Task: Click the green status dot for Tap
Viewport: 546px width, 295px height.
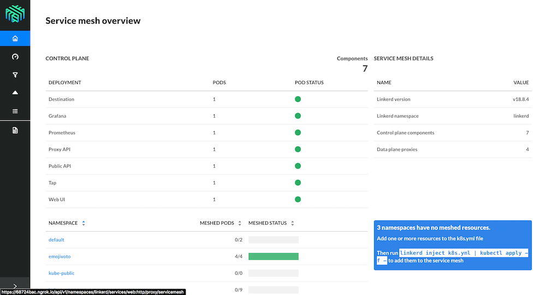Action: (298, 183)
